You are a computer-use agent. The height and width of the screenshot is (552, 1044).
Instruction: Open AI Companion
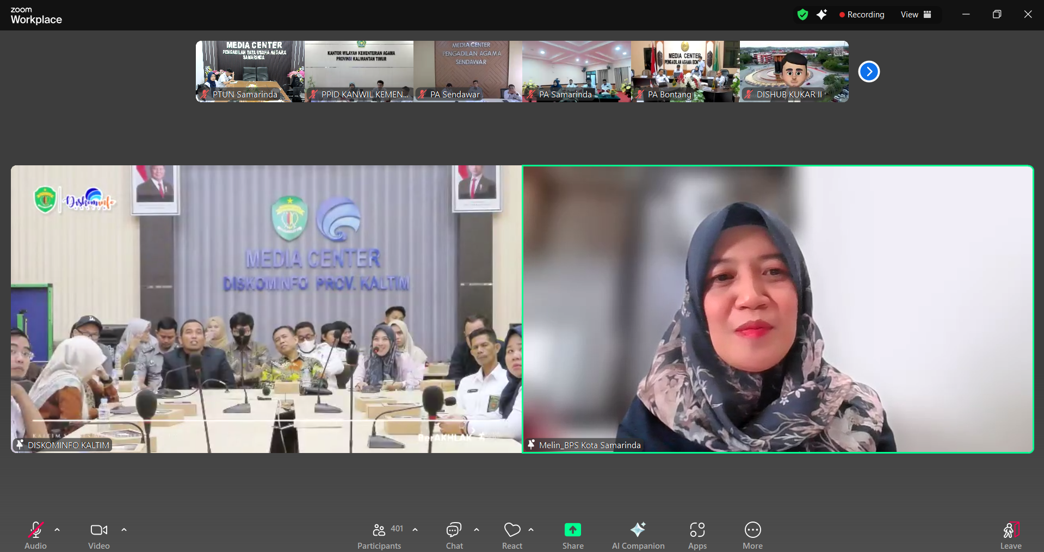tap(638, 535)
